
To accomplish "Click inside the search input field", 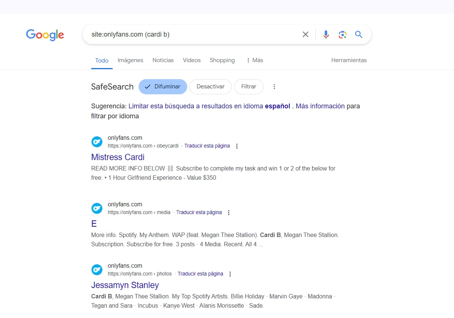I will [x=193, y=34].
